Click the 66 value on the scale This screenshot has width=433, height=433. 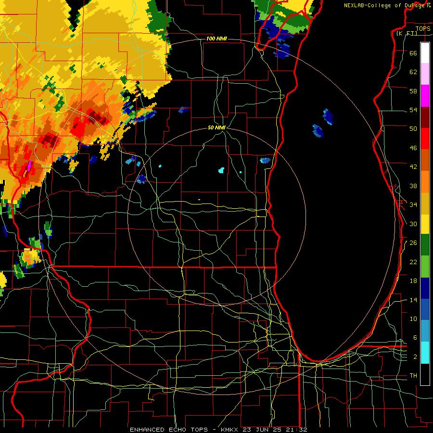click(x=413, y=53)
